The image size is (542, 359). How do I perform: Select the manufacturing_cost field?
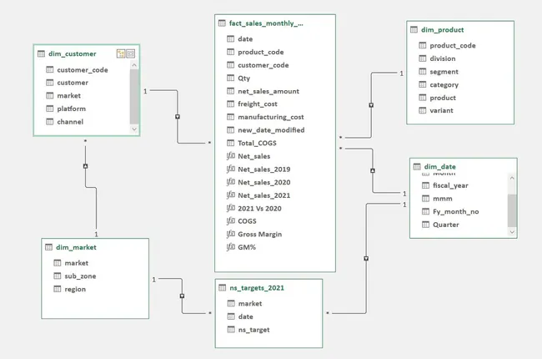pos(271,117)
